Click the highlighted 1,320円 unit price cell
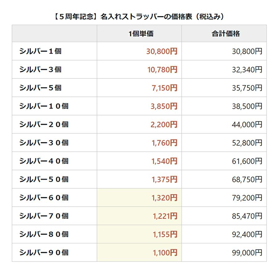Screen dimensions: 278x278 164,197
